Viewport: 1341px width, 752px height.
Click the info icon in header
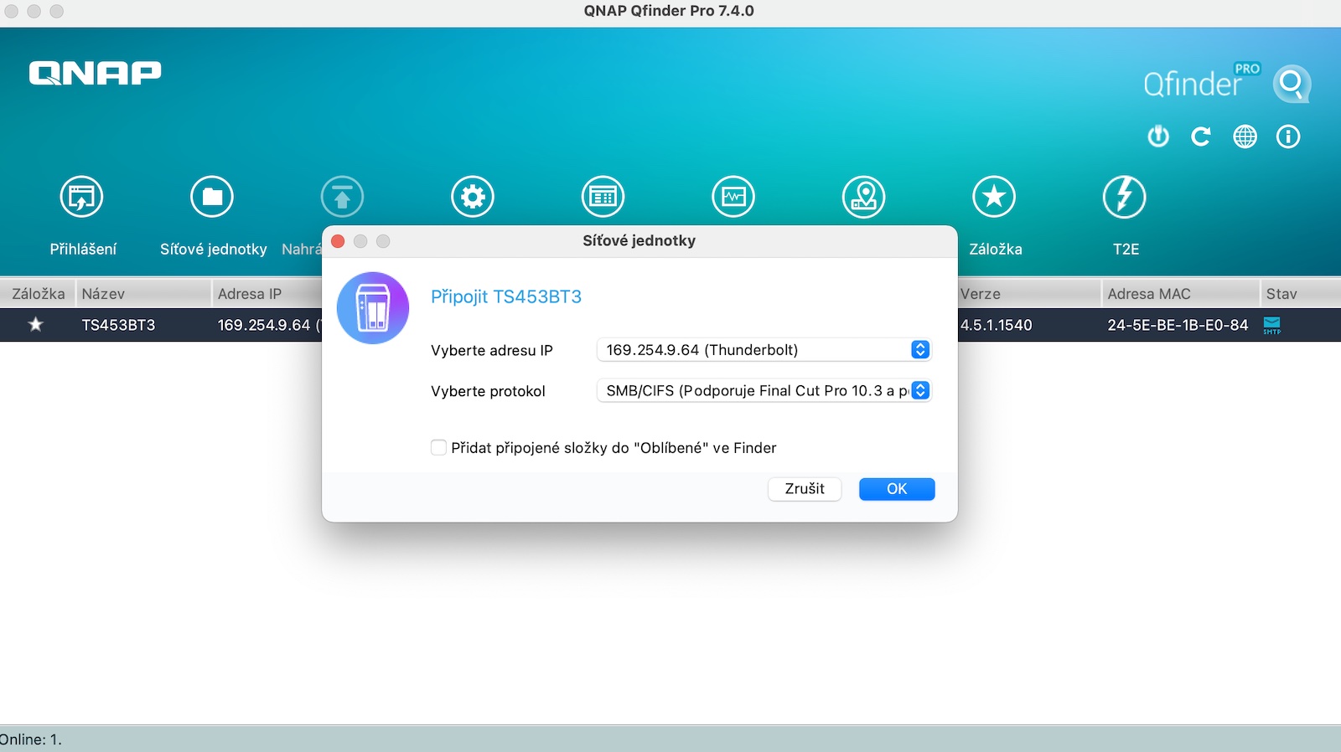1288,136
